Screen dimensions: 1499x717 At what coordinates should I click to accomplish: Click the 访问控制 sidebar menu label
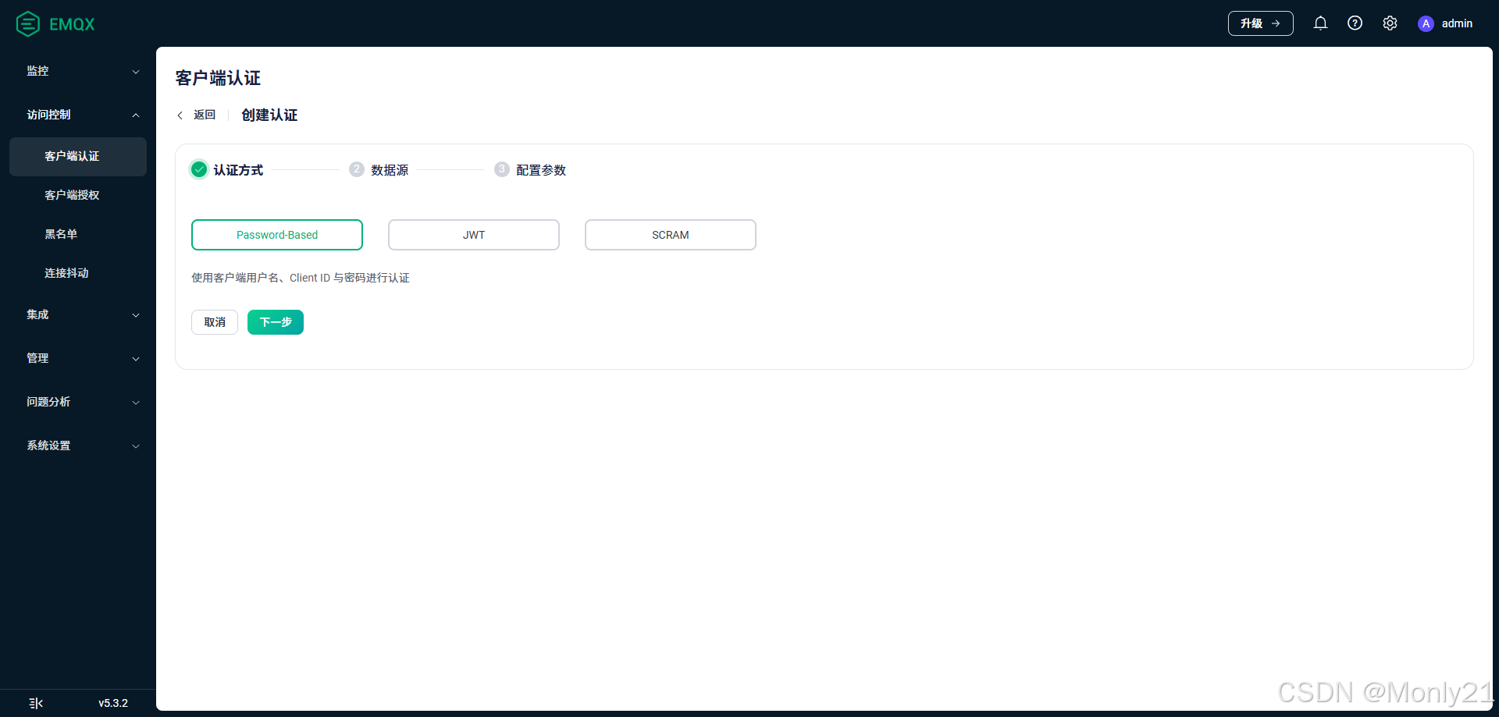[x=48, y=115]
